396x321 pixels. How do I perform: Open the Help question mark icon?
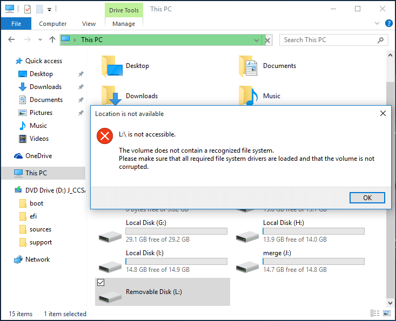pos(388,23)
